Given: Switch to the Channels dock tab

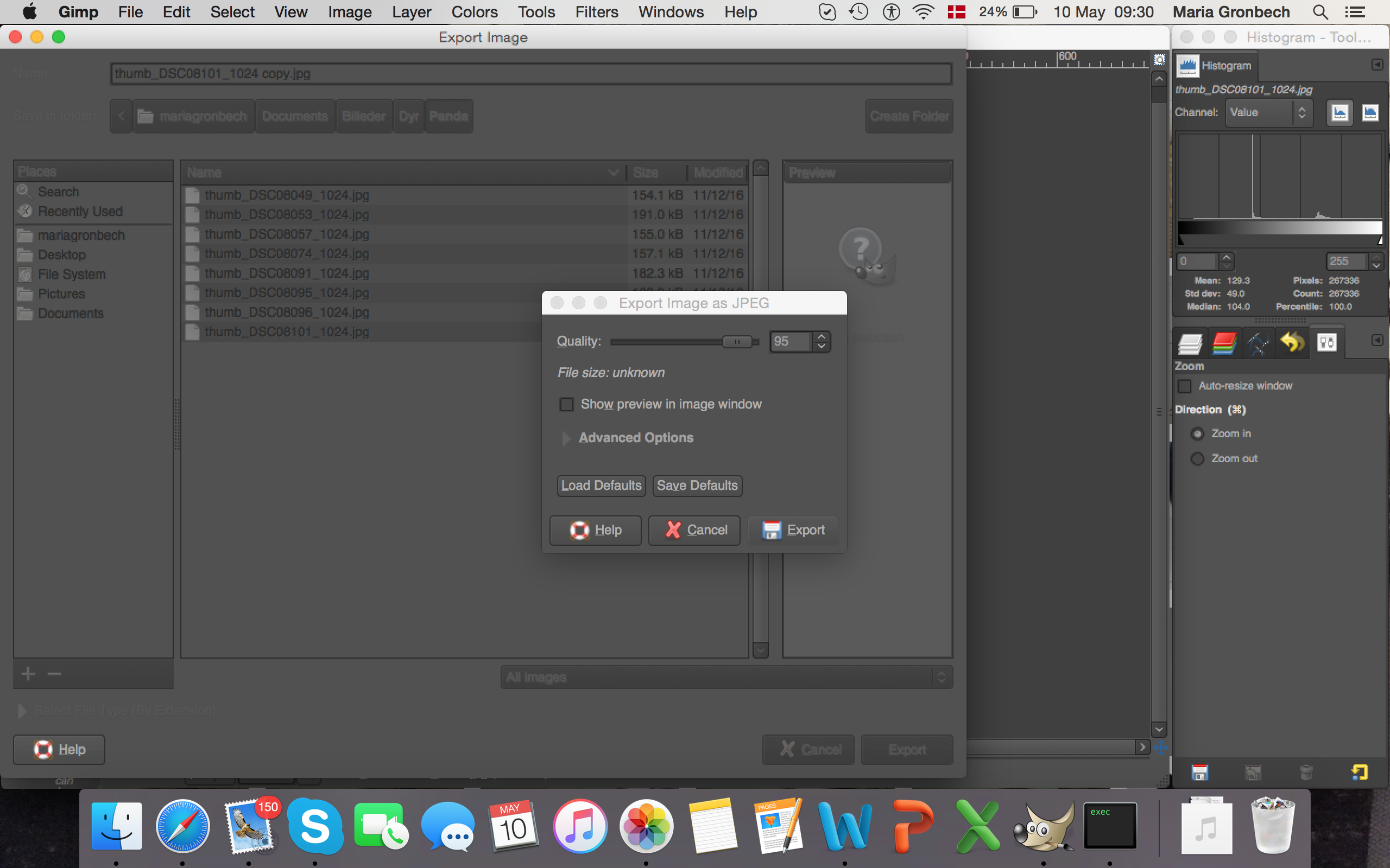Looking at the screenshot, I should 1224,343.
